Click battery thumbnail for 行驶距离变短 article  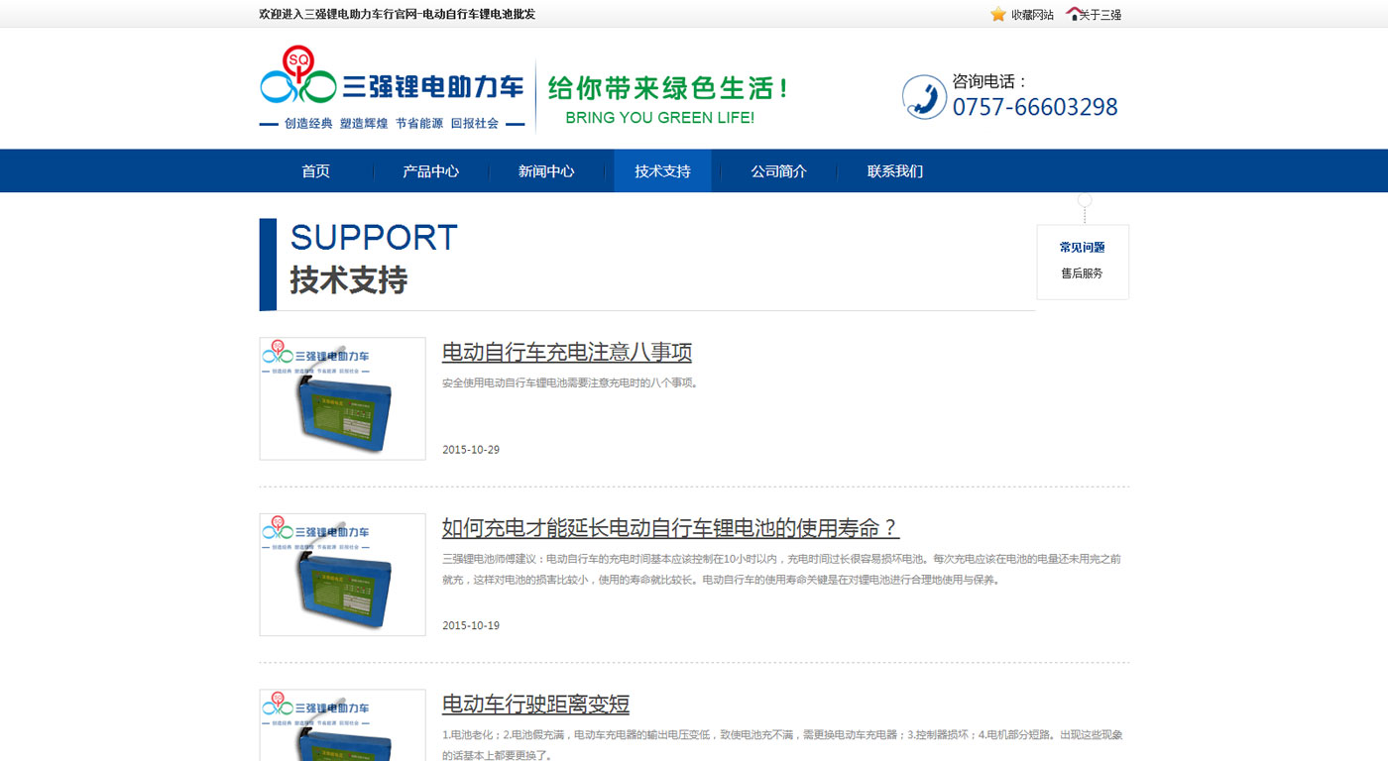[342, 725]
